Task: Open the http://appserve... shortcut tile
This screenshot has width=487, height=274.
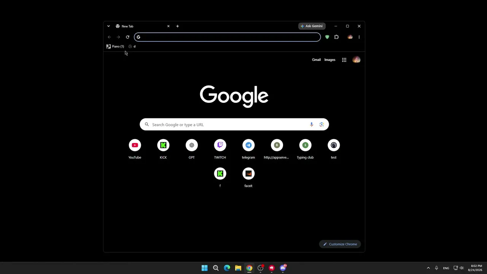Action: 277,149
